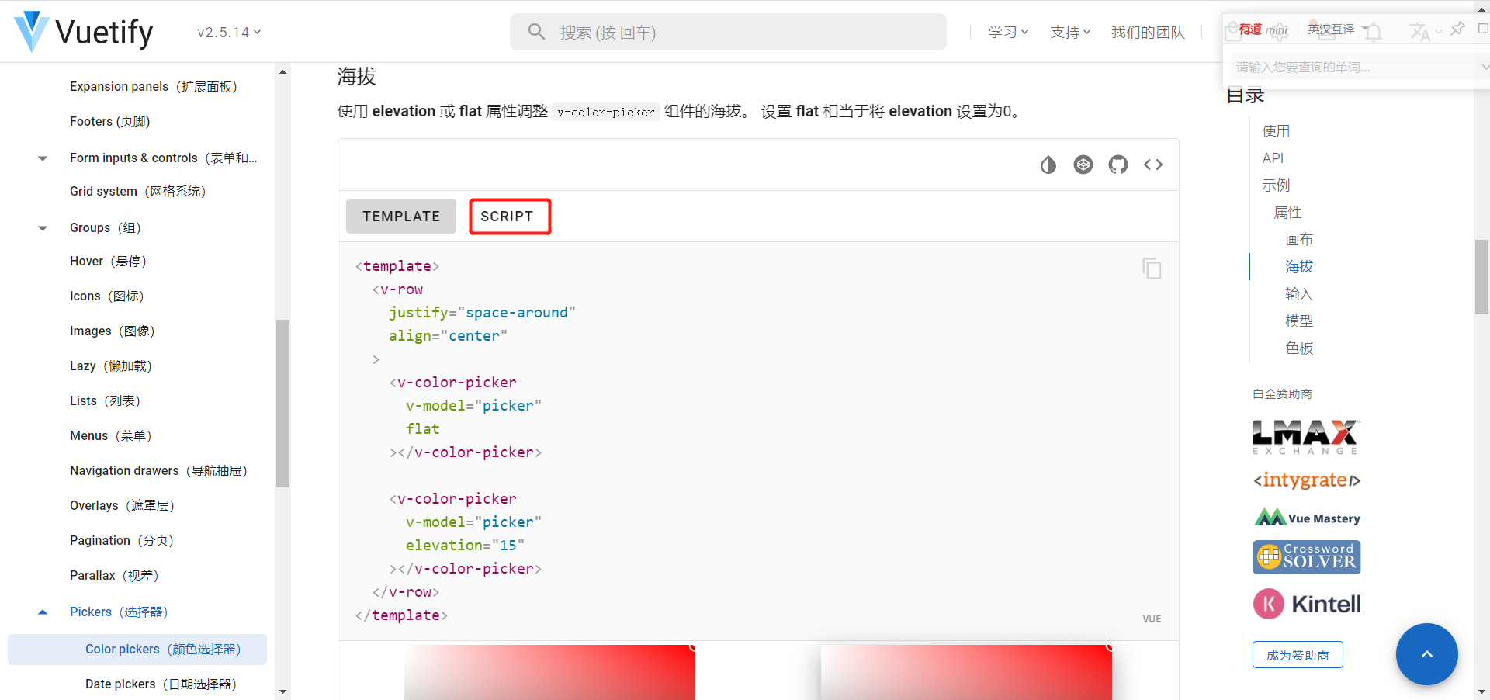The width and height of the screenshot is (1490, 700).
Task: View the example source on GitHub
Action: tap(1118, 165)
